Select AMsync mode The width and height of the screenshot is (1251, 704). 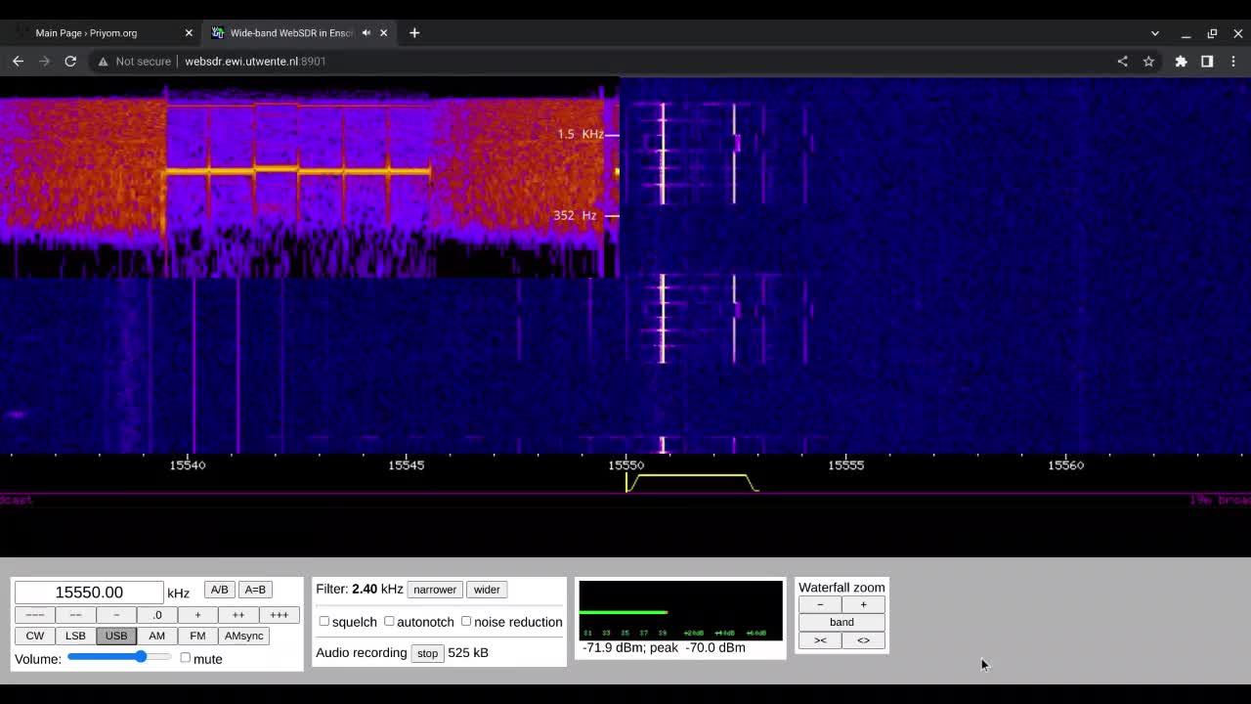point(243,636)
